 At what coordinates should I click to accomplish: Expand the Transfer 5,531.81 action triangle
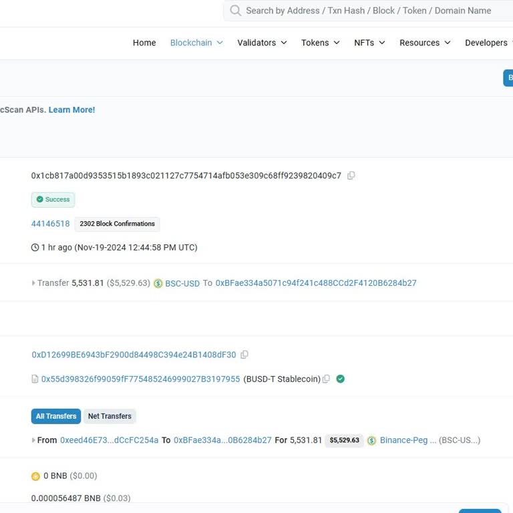33,283
